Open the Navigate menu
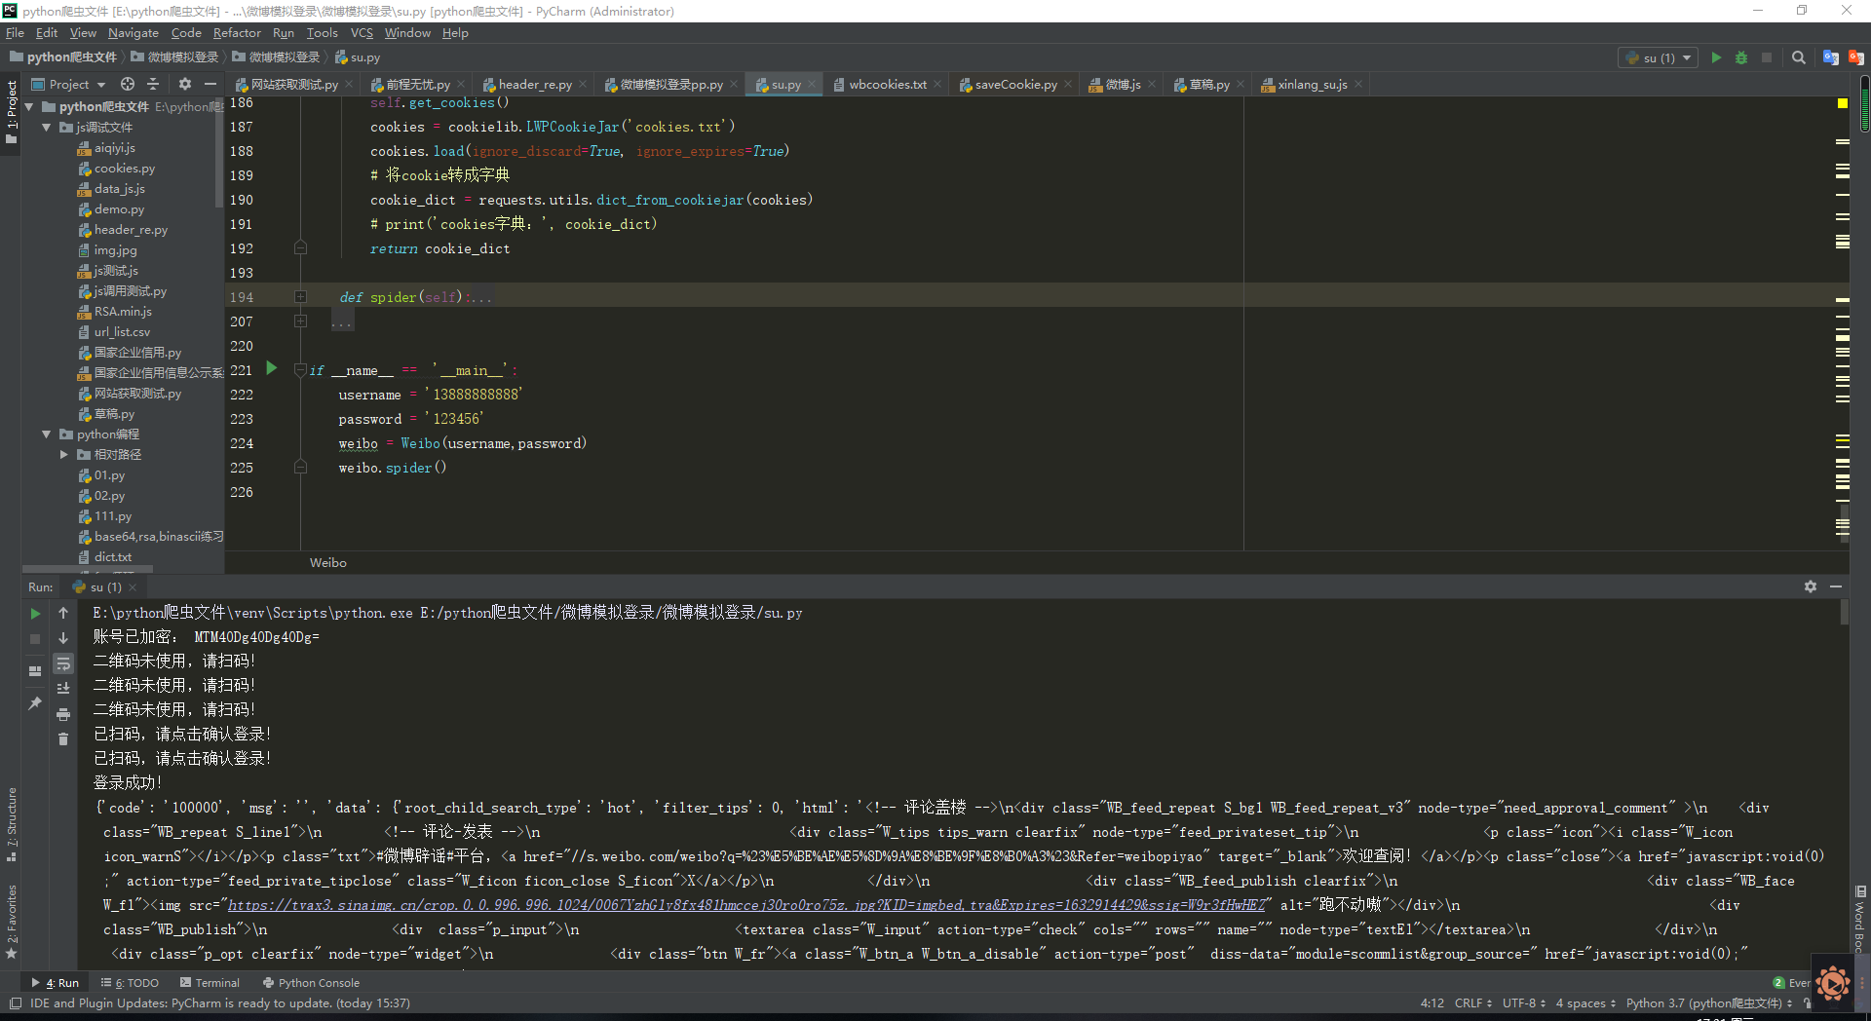1871x1021 pixels. (x=134, y=33)
